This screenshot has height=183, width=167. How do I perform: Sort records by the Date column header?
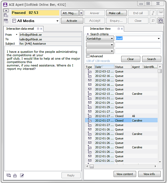pyautogui.click(x=104, y=67)
